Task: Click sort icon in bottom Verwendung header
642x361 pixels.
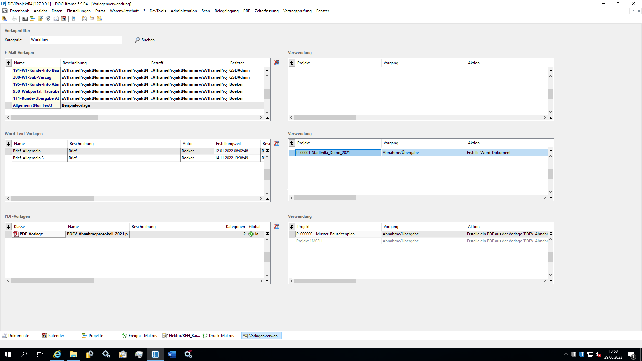Action: [292, 227]
